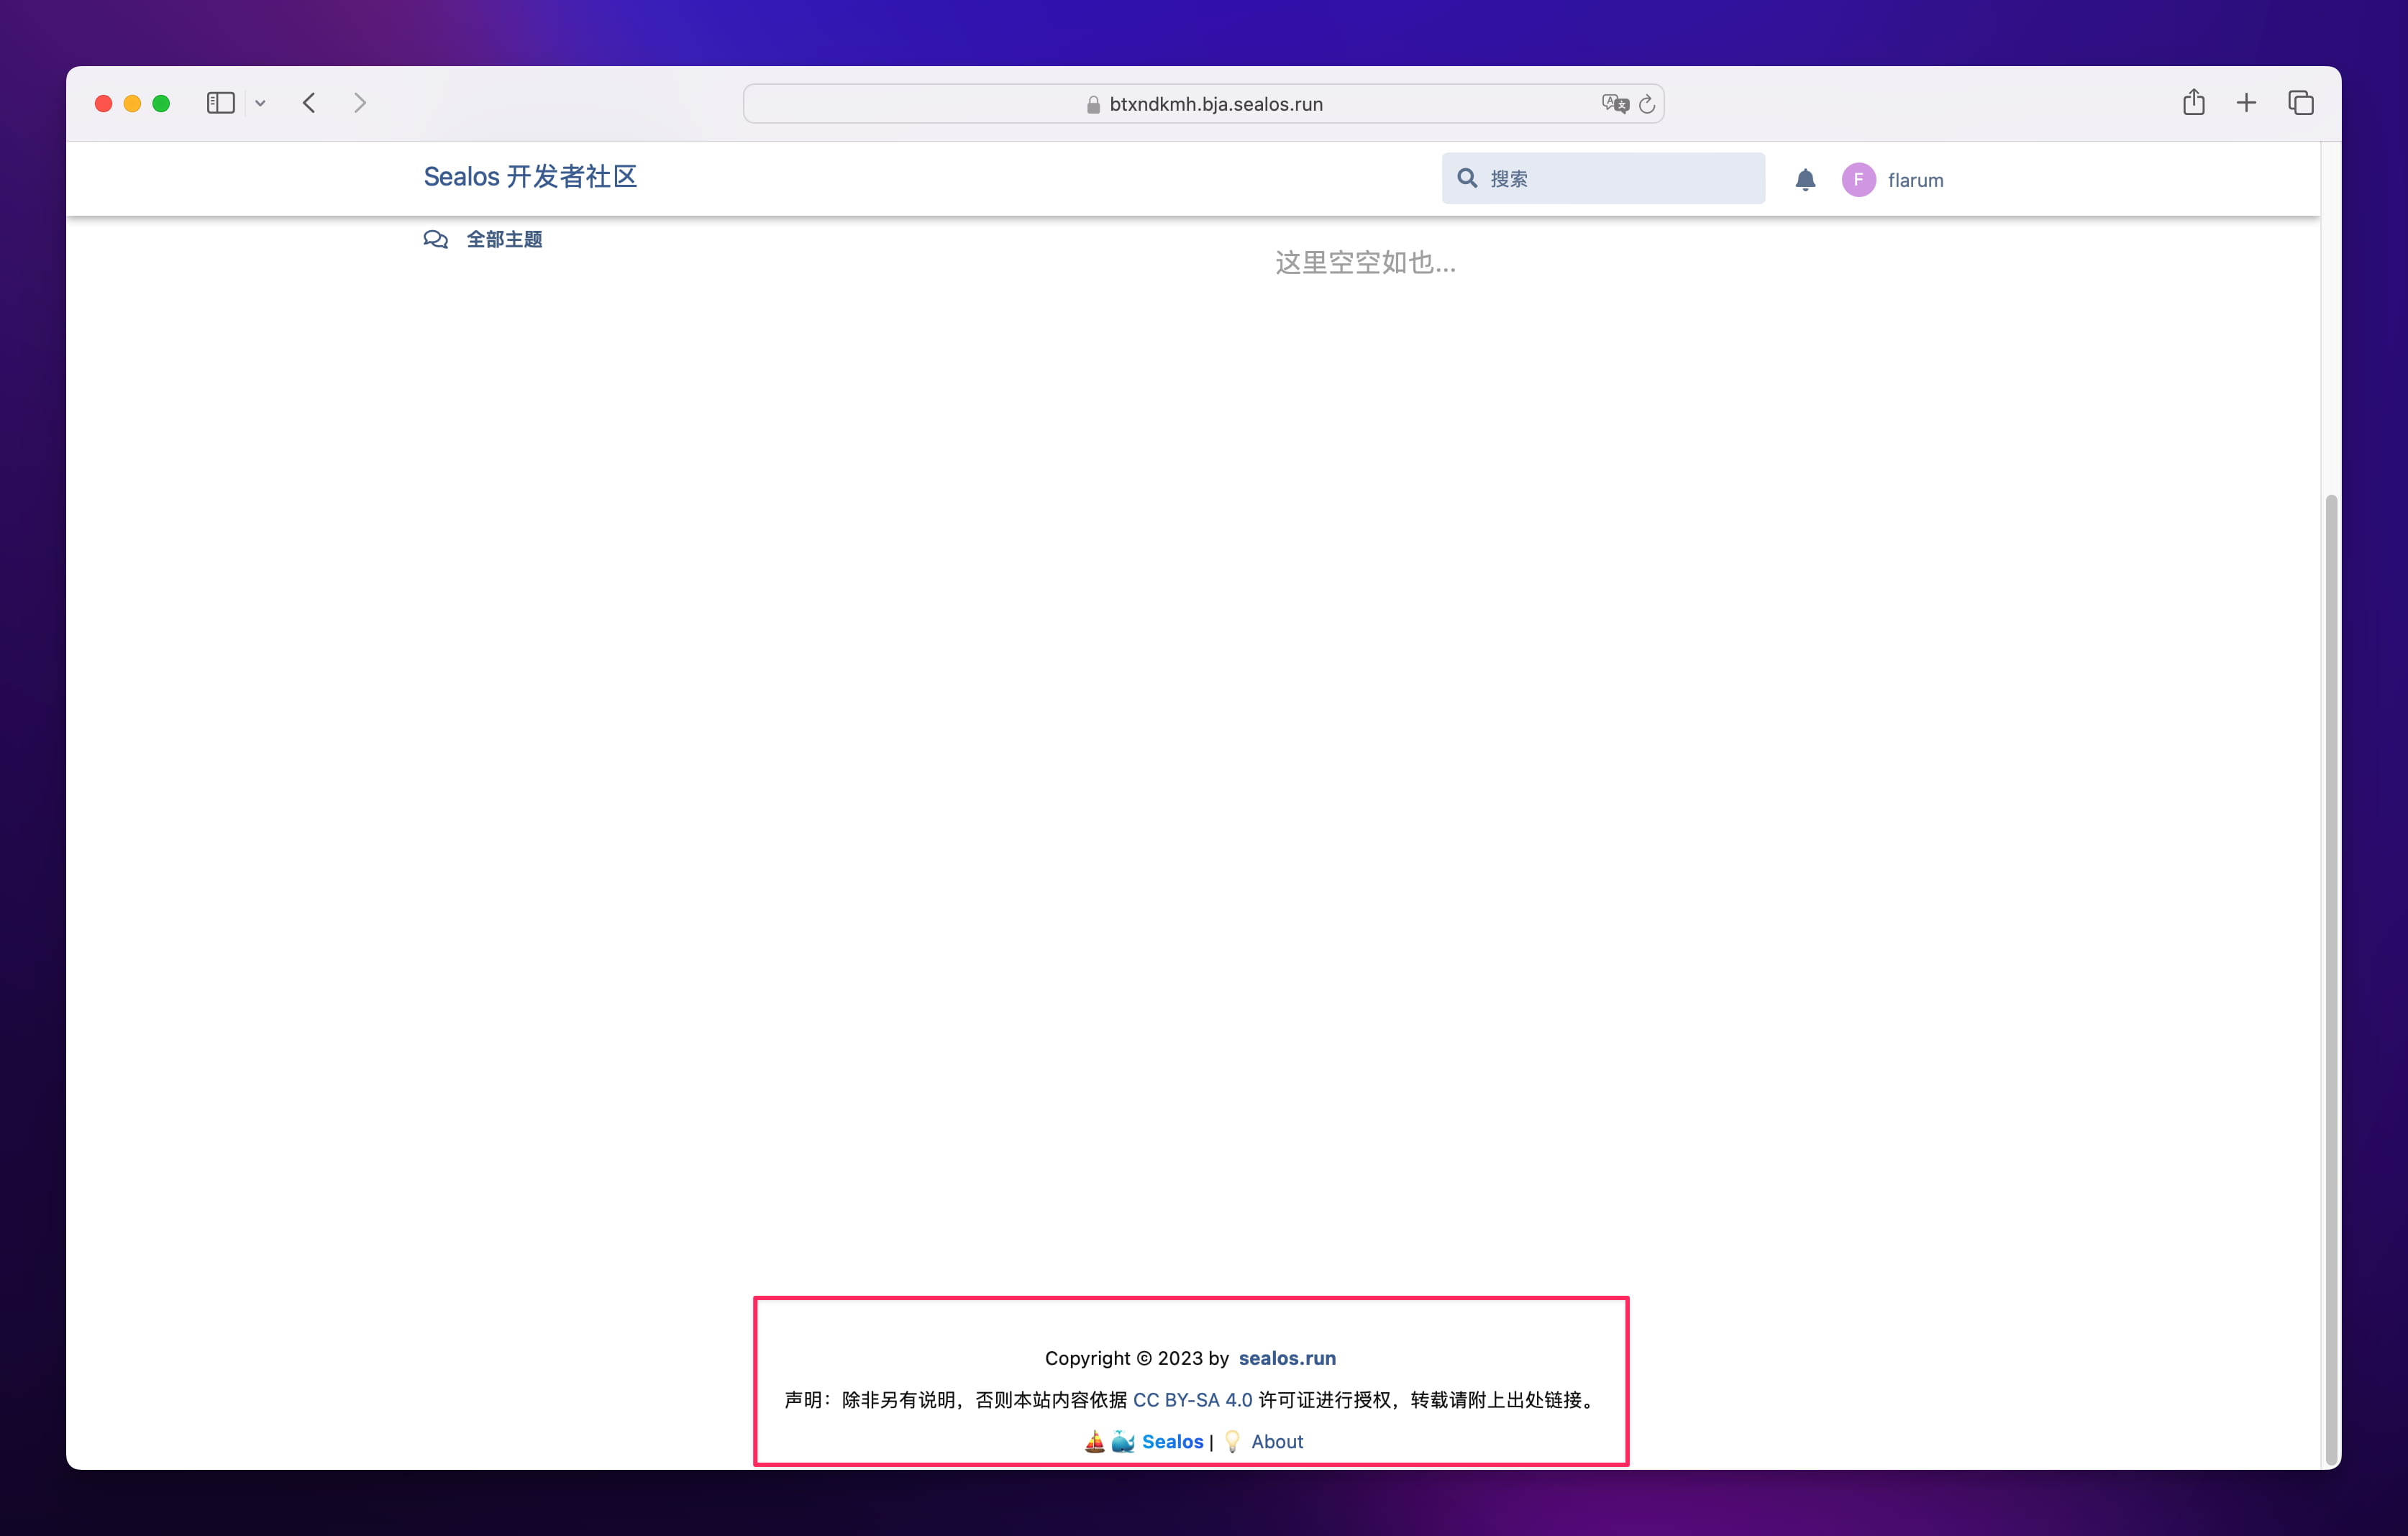
Task: Open the sealos.run copyright link
Action: (x=1287, y=1358)
